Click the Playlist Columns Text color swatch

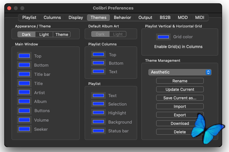[98, 72]
